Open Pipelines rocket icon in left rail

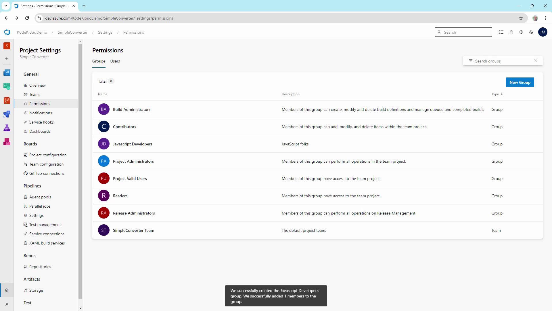click(7, 114)
